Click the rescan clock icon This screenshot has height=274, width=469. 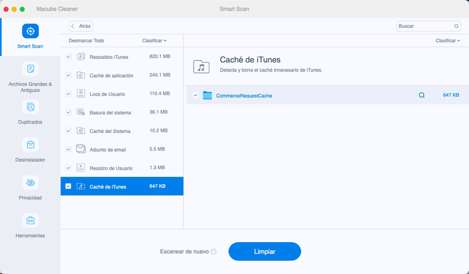(213, 251)
